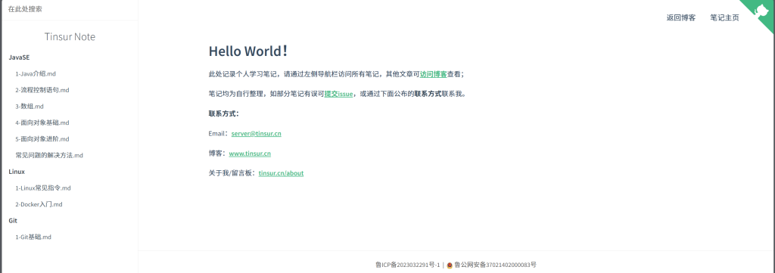Viewport: 775px width, 273px height.
Task: Open 笔记主页 in top navigation
Action: click(724, 18)
